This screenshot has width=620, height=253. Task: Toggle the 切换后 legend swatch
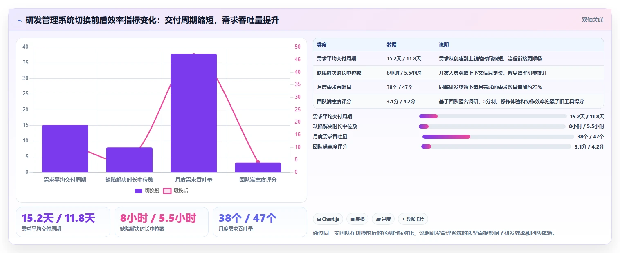167,191
